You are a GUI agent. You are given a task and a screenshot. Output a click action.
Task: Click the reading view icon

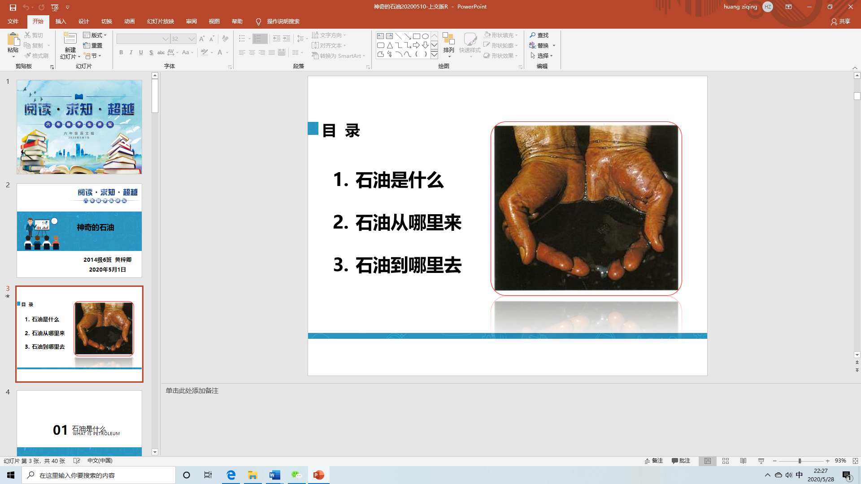pos(743,461)
